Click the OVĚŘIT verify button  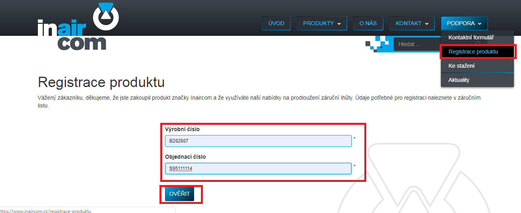180,194
